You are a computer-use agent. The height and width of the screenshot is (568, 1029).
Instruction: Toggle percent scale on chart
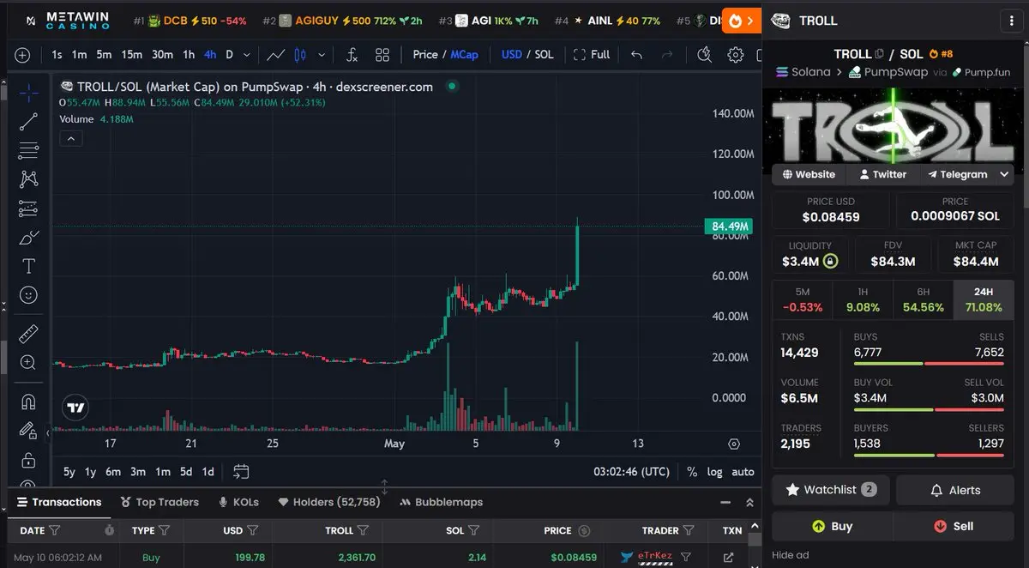click(x=692, y=471)
